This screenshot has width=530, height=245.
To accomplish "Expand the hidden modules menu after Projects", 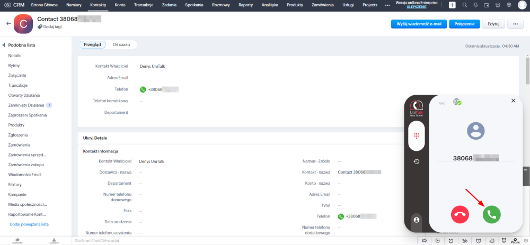I will pos(387,5).
